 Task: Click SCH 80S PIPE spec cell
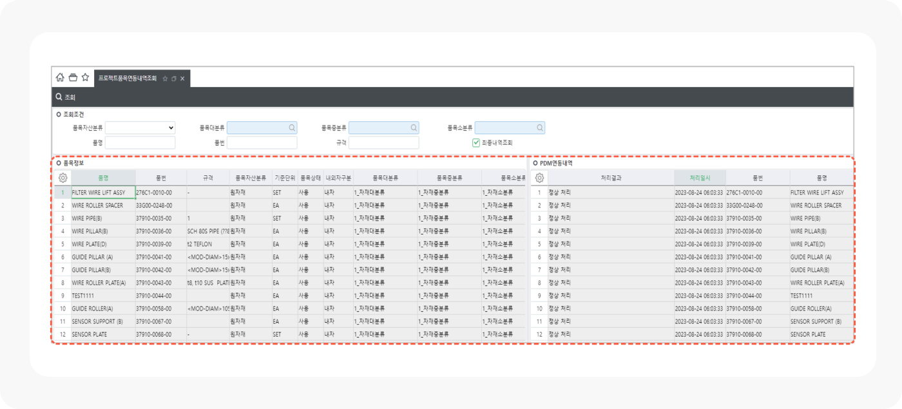(208, 231)
